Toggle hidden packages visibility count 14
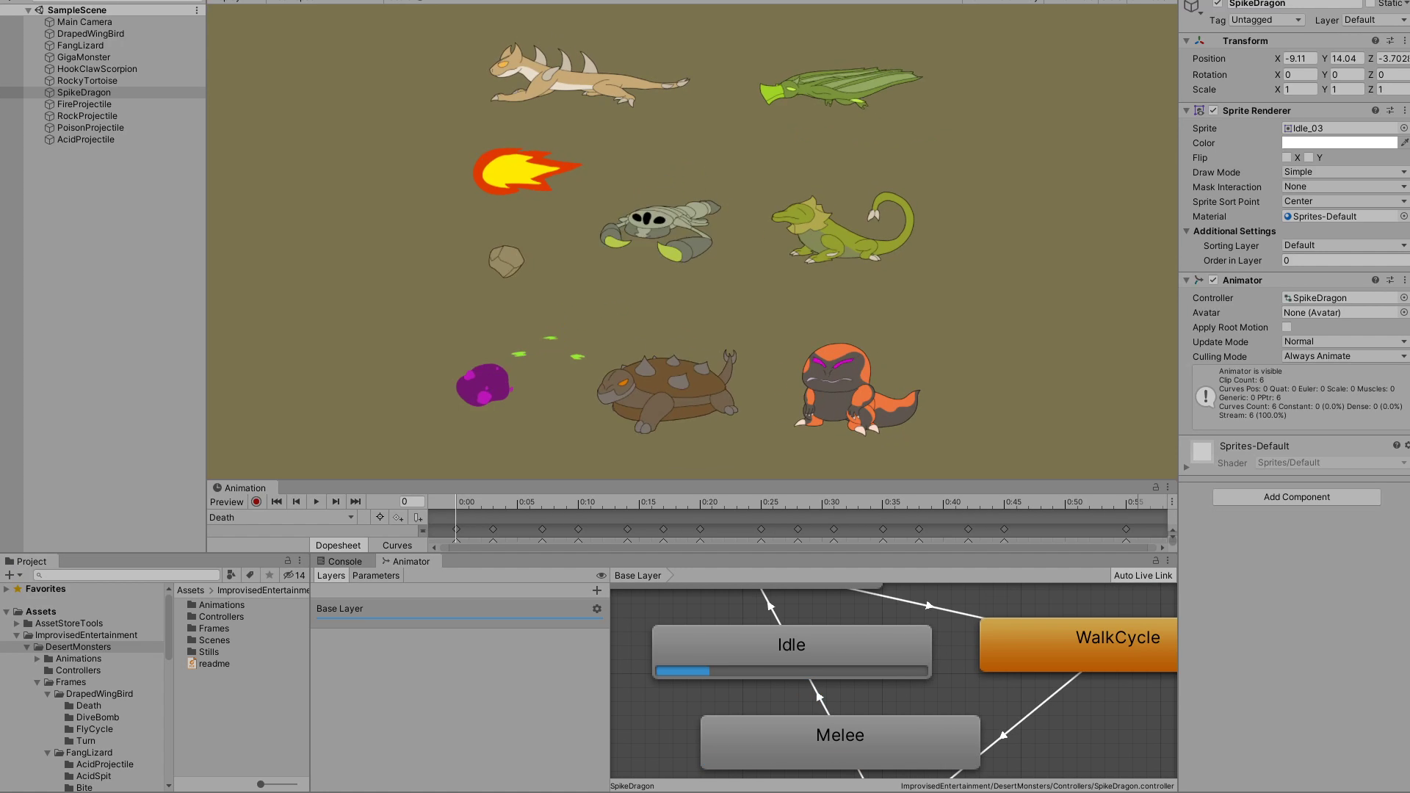 click(294, 576)
